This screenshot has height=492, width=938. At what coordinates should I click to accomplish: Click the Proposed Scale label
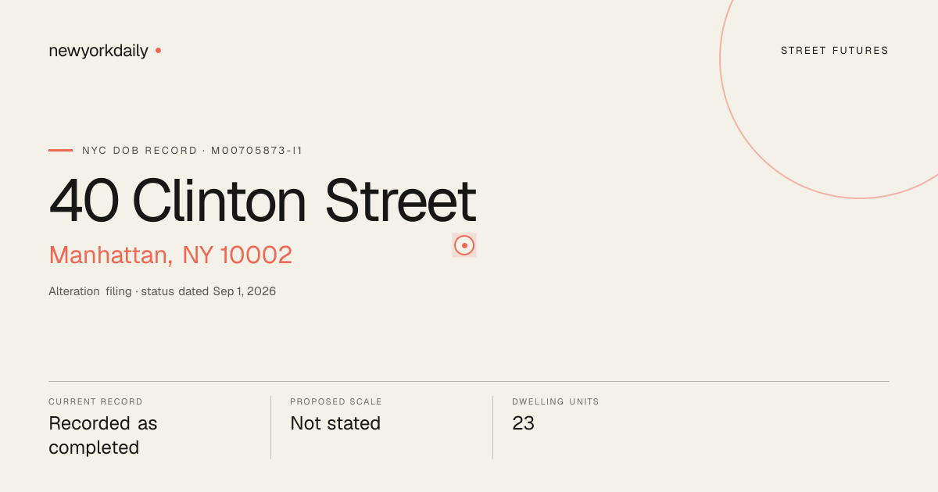(x=336, y=401)
